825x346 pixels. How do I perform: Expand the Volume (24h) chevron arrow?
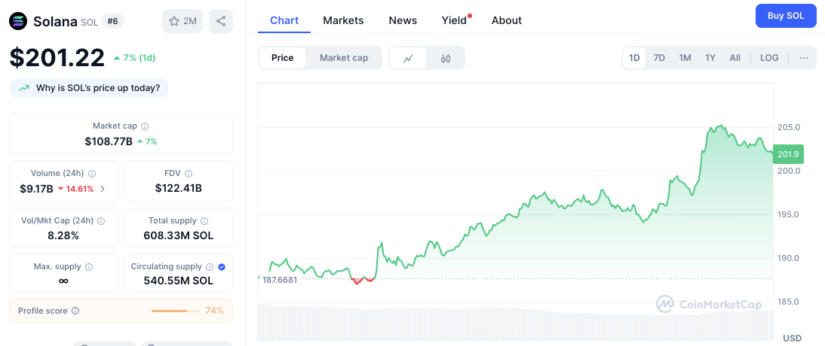(x=103, y=189)
